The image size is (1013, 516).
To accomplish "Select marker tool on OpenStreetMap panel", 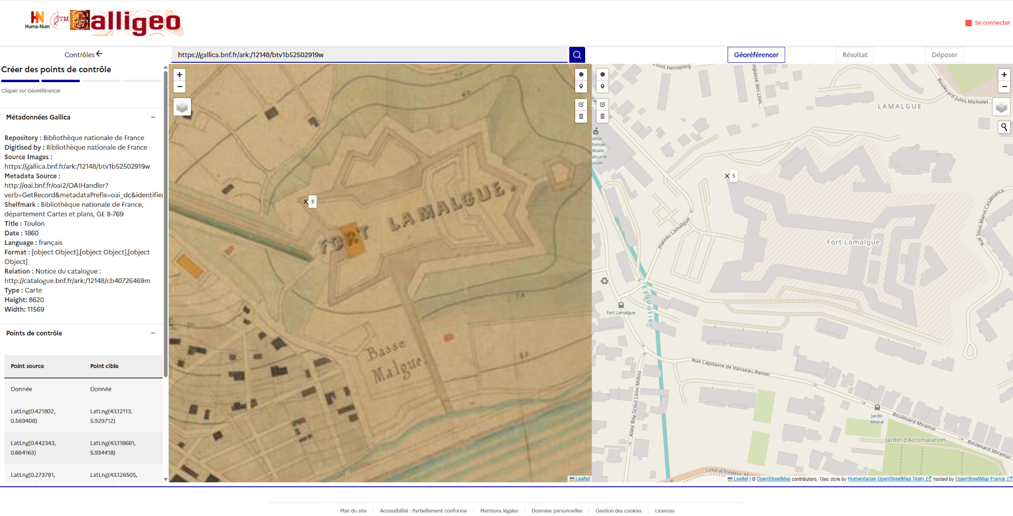I will (x=602, y=87).
